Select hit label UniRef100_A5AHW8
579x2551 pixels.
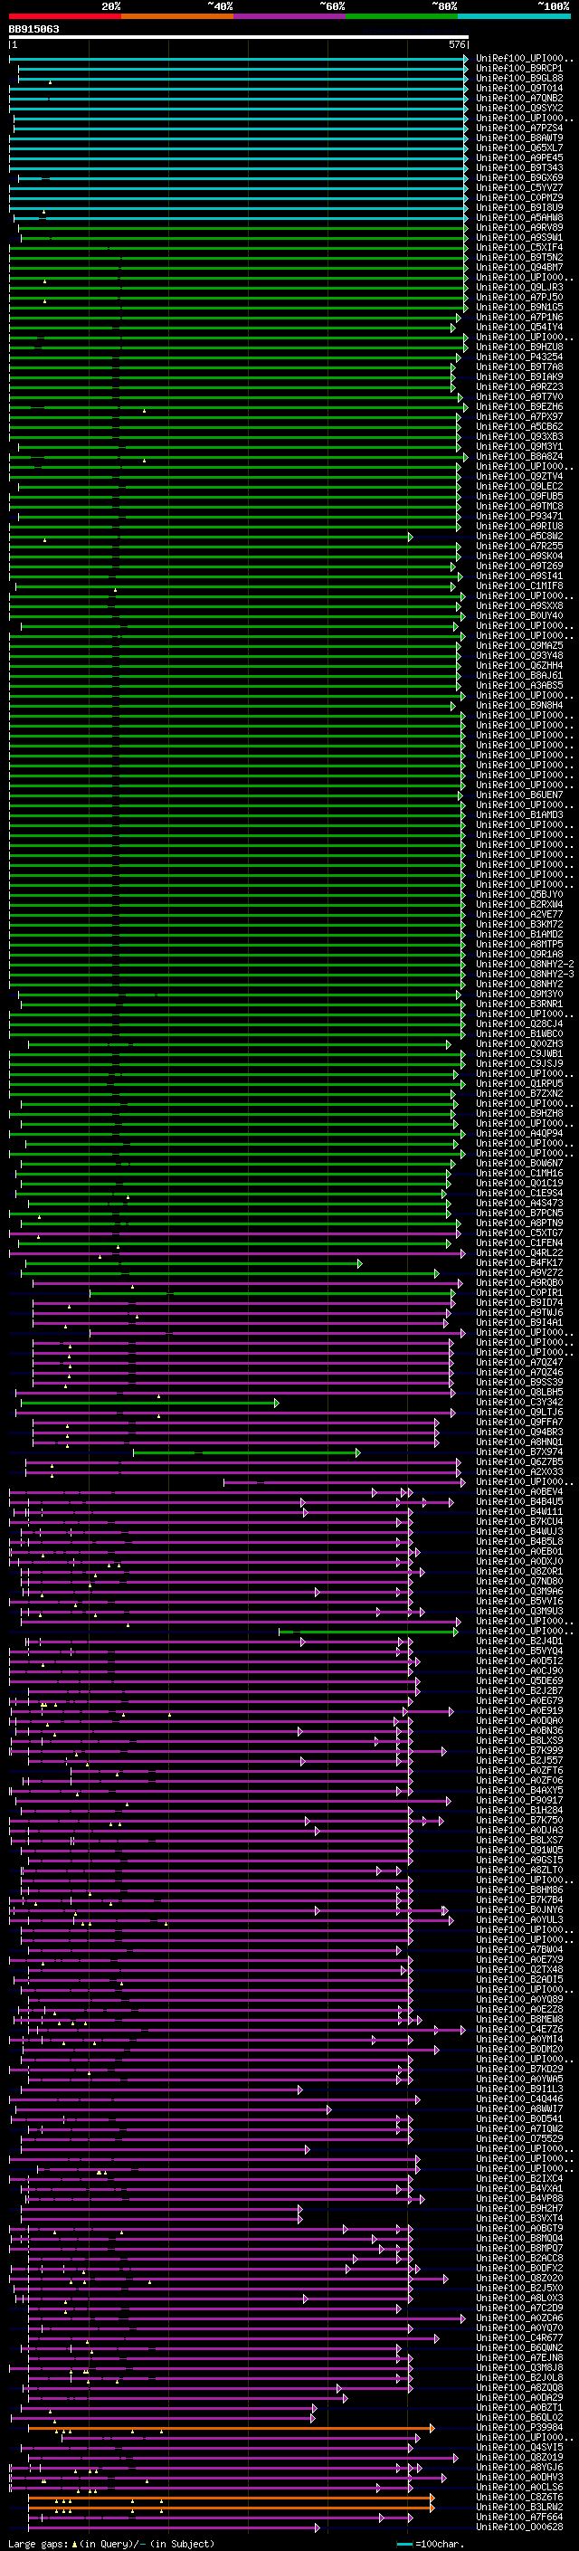[x=518, y=217]
